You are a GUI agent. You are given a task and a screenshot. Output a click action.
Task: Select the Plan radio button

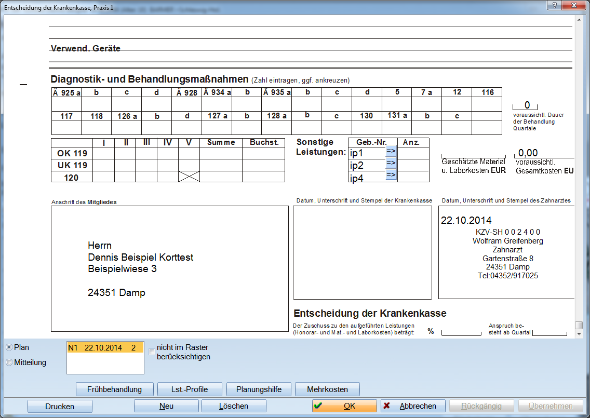click(9, 347)
